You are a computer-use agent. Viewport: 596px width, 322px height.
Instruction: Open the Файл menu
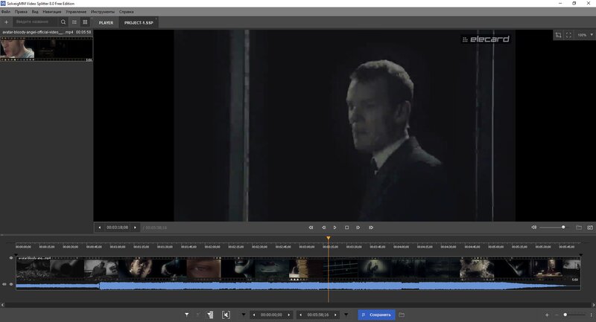[x=6, y=12]
